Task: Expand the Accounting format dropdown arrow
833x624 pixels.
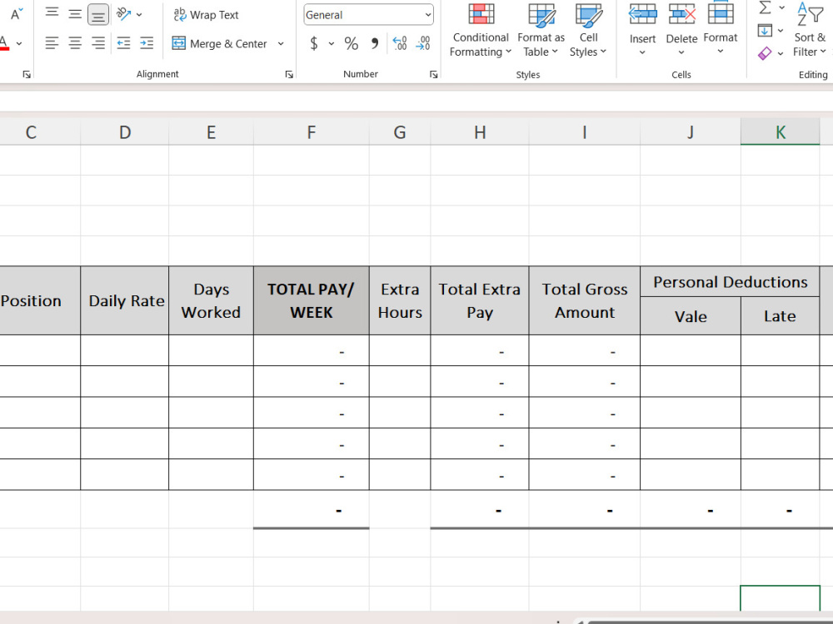Action: pyautogui.click(x=332, y=43)
